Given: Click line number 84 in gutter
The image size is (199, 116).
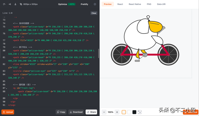Looking at the screenshot, I should point(4,74).
